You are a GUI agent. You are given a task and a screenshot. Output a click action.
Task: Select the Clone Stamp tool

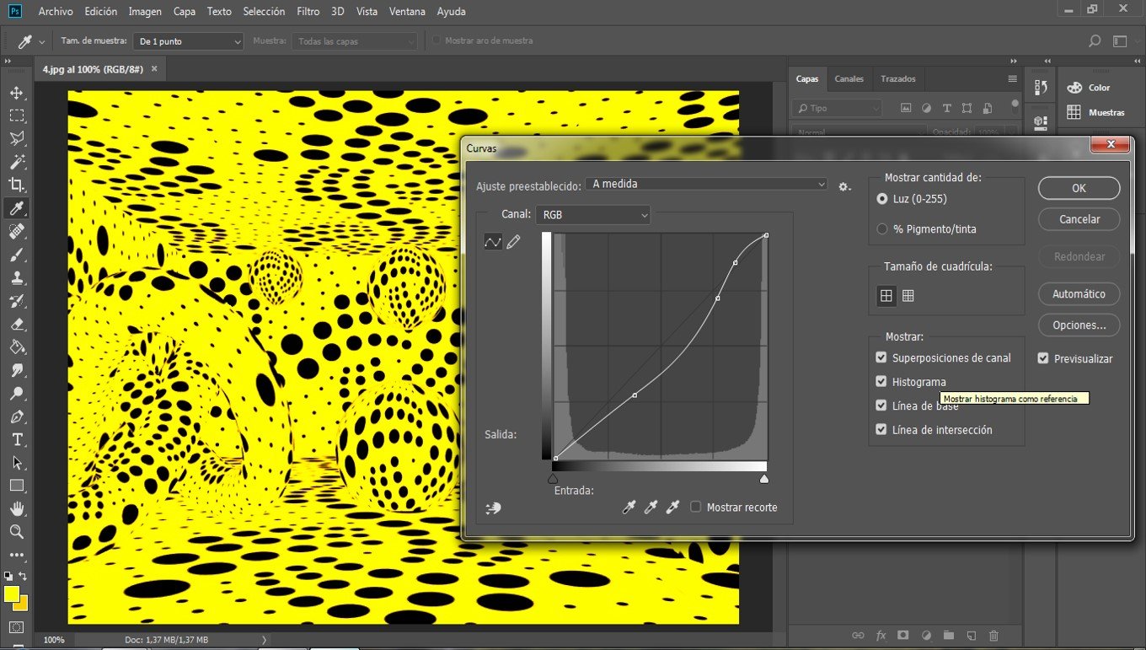(16, 277)
